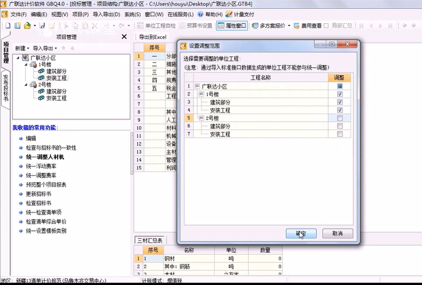This screenshot has height=285, width=422.
Task: Click the 多方案报价 toolbar icon
Action: coord(255,25)
